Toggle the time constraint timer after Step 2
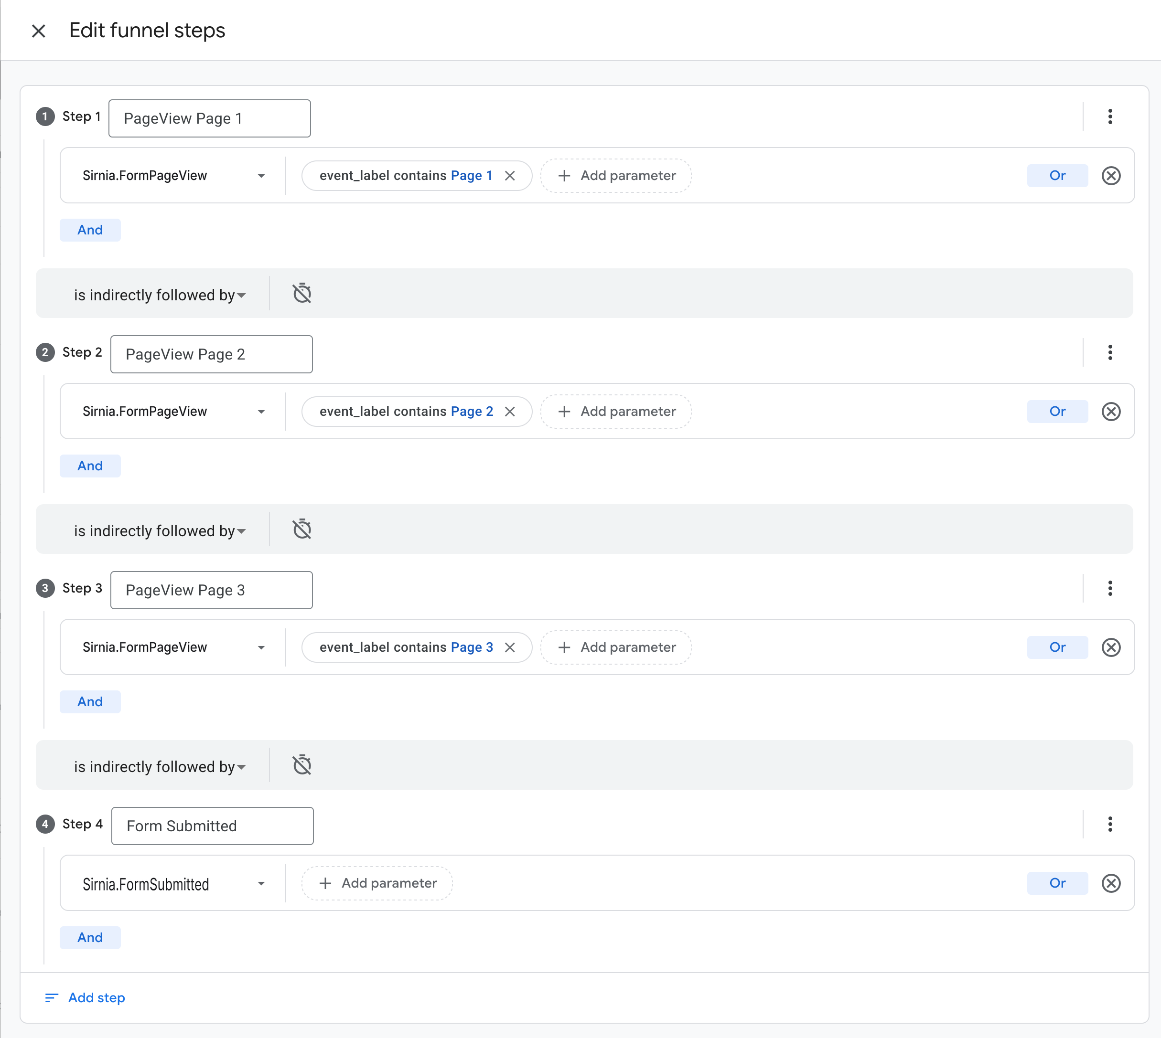Image resolution: width=1161 pixels, height=1038 pixels. [x=302, y=530]
